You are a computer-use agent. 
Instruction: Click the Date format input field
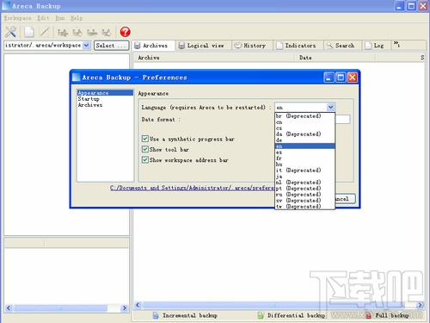pos(342,119)
